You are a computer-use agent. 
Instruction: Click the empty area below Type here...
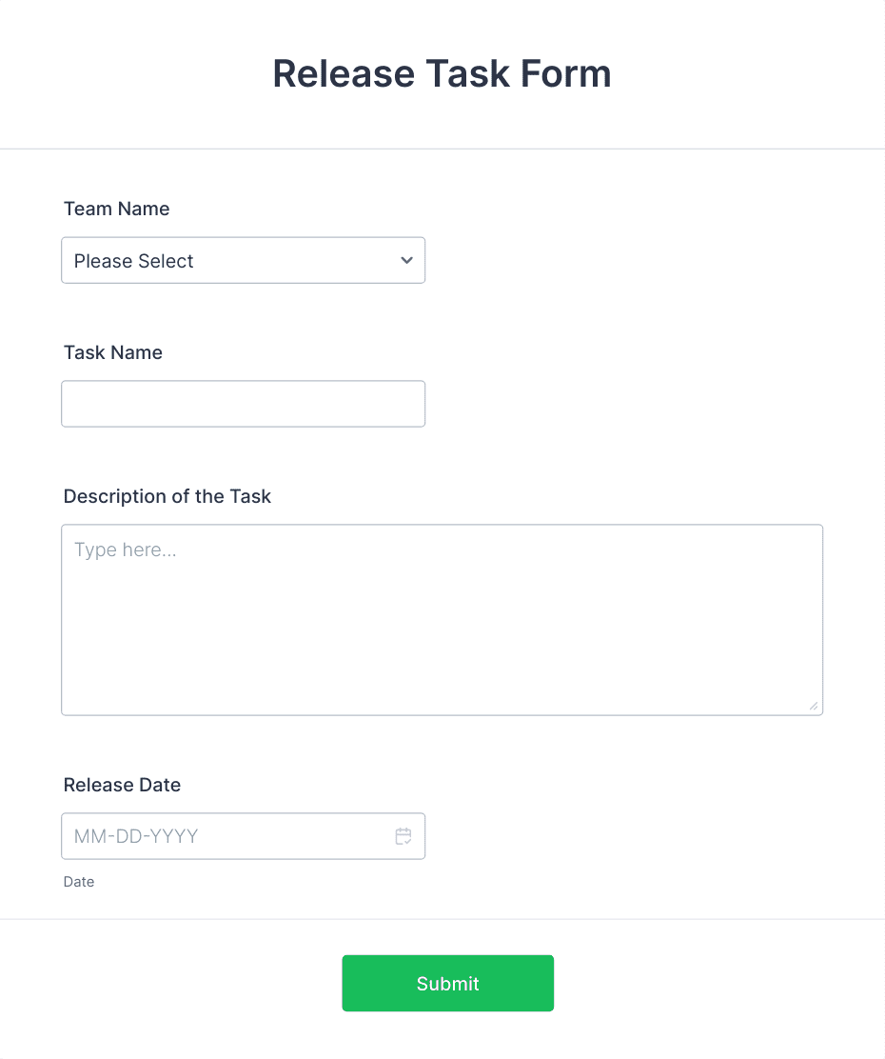[442, 635]
